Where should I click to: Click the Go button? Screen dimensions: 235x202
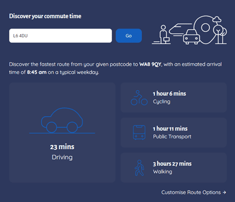pos(128,36)
